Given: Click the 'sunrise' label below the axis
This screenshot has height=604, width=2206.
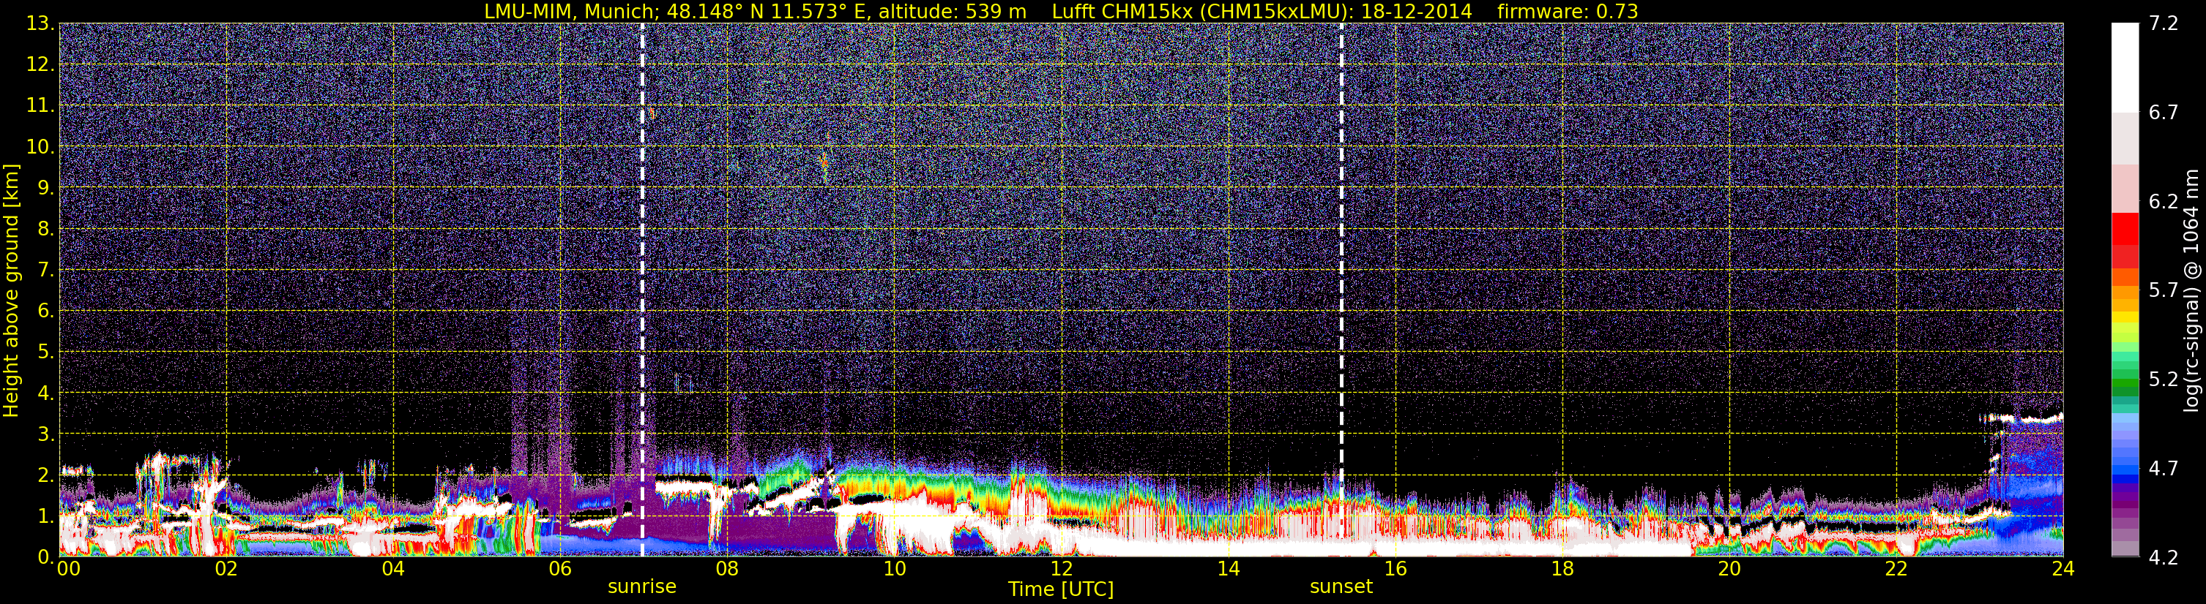Looking at the screenshot, I should click(x=641, y=587).
